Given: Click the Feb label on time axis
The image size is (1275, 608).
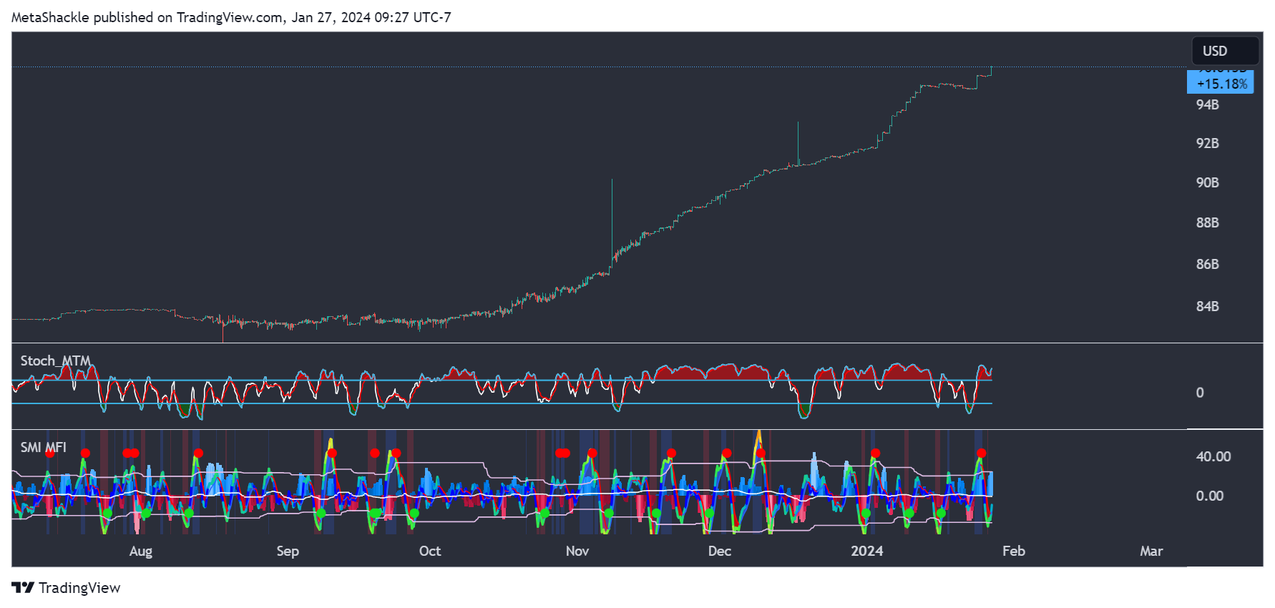Looking at the screenshot, I should pos(1014,551).
